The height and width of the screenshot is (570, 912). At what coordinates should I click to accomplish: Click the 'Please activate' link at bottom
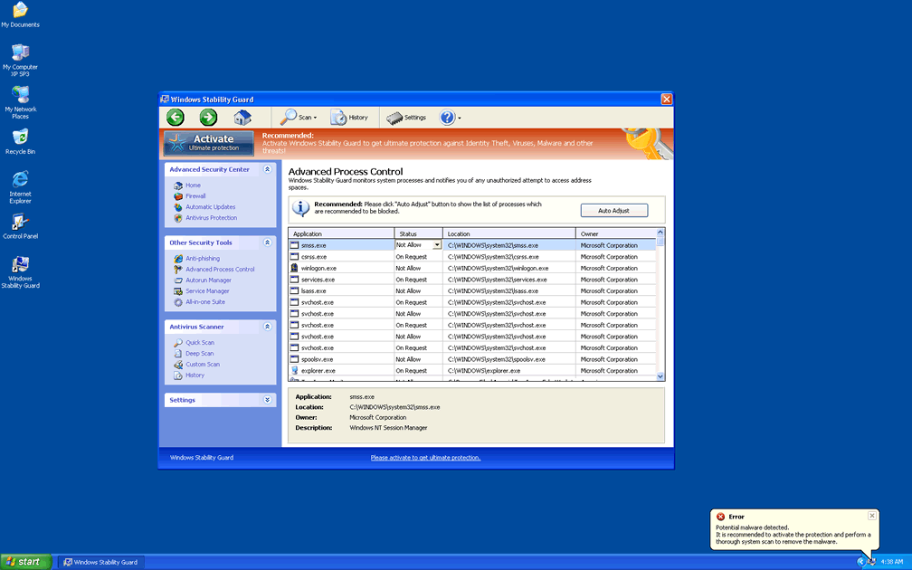tap(425, 458)
